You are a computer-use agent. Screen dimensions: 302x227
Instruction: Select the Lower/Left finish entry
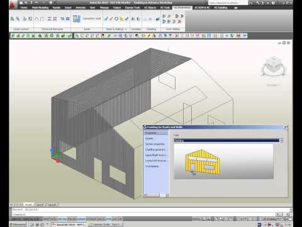tap(156, 160)
